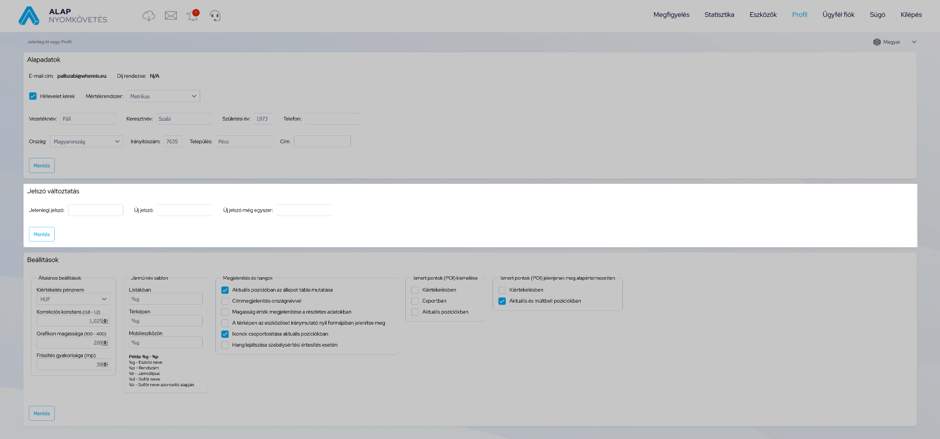The height and width of the screenshot is (439, 940).
Task: Click the cloud download icon
Action: (x=148, y=16)
